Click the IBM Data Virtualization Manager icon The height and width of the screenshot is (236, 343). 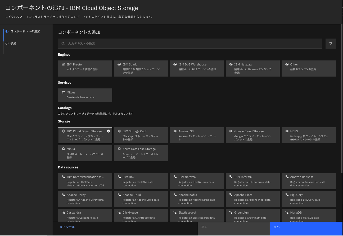point(63,177)
